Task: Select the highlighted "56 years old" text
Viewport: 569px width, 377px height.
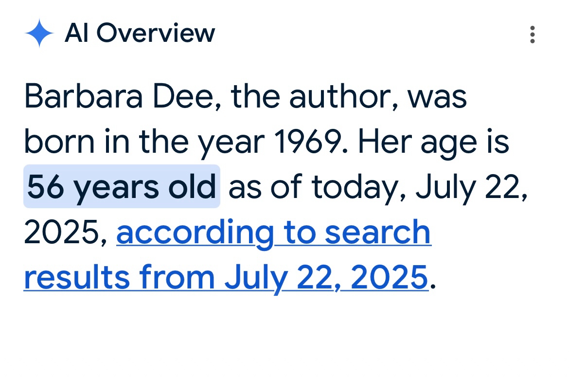Action: point(122,186)
